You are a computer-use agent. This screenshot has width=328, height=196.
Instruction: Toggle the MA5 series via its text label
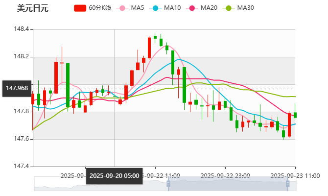click(x=138, y=8)
